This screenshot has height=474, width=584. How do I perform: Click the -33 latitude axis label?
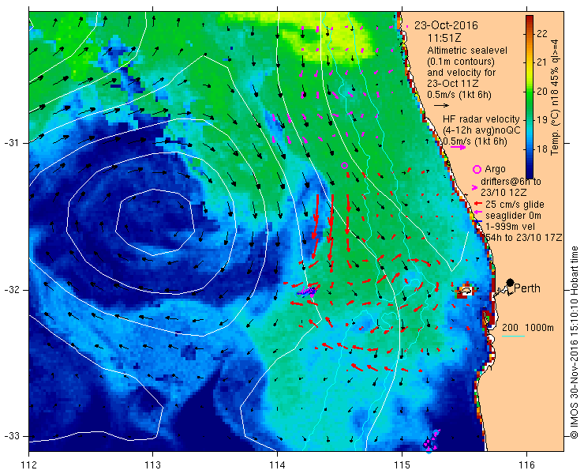(11, 436)
